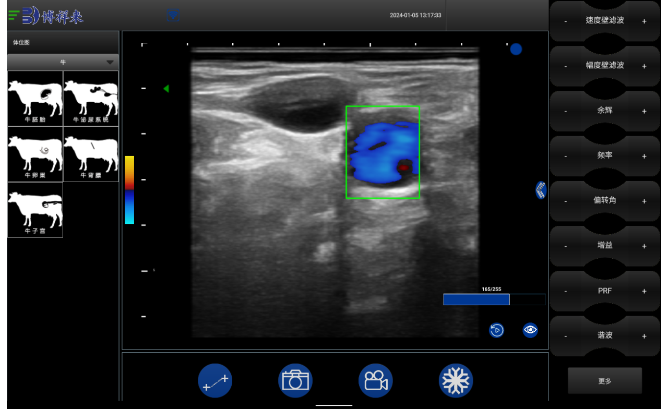Click the Wi-Fi probe connection icon

point(173,15)
